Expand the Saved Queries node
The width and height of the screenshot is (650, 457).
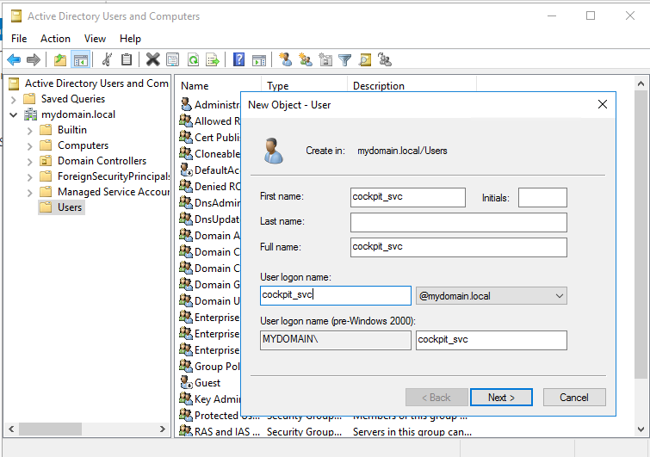[13, 100]
